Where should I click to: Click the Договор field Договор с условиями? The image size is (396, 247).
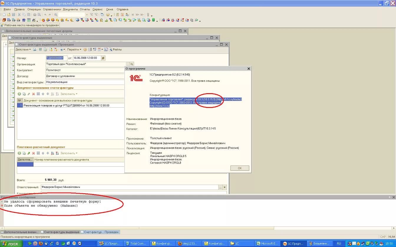(x=85, y=76)
